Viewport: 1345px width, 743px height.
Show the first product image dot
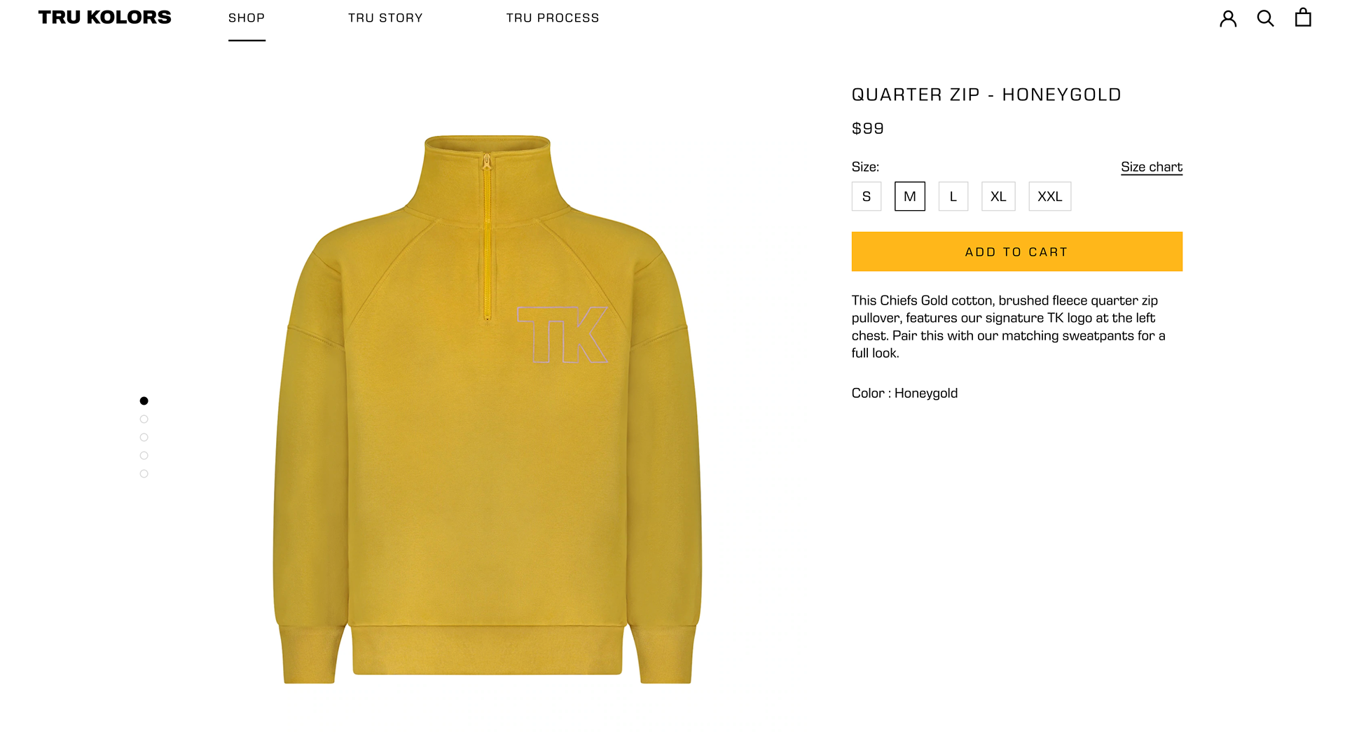point(144,401)
